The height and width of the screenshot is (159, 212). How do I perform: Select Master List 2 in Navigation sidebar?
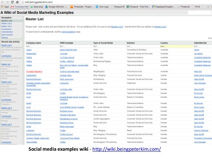tap(7, 24)
